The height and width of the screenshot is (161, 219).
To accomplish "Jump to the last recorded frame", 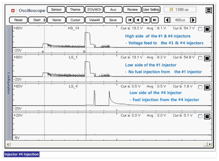I will (155, 20).
